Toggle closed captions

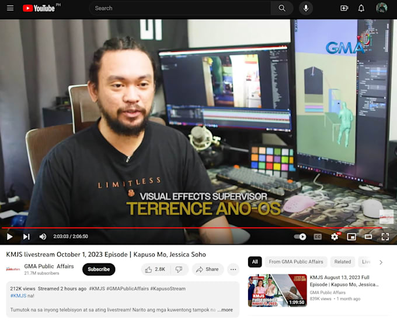coord(318,237)
